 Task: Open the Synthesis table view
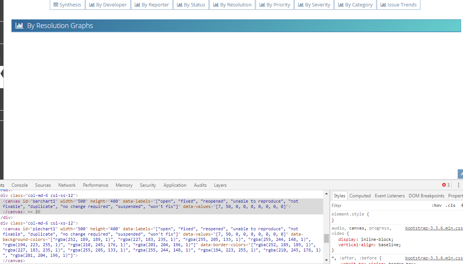[67, 5]
